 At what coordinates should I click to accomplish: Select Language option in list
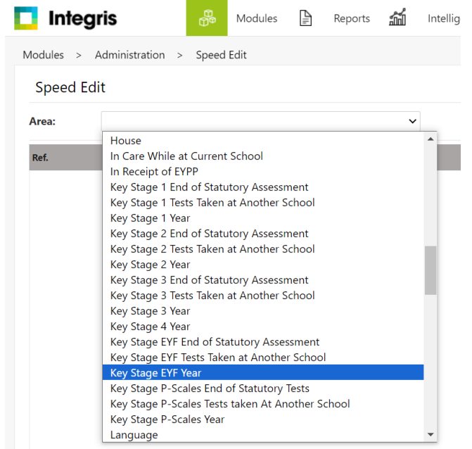point(134,435)
